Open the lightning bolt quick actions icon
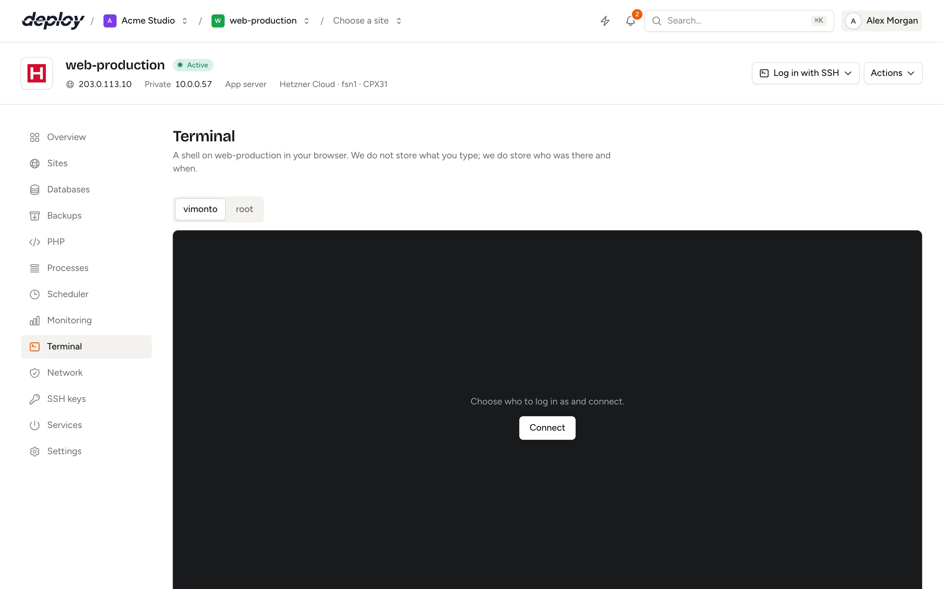Image resolution: width=943 pixels, height=589 pixels. coord(605,21)
